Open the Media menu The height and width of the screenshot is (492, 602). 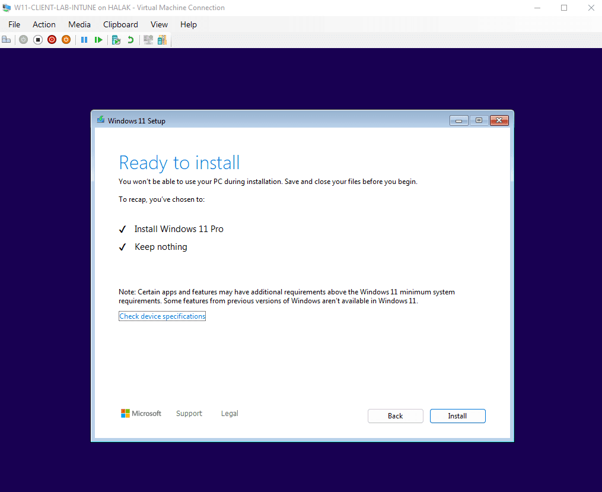(79, 24)
